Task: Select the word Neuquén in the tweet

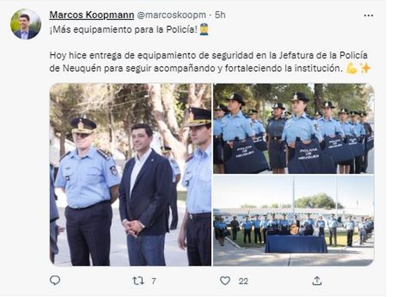Action: point(82,68)
